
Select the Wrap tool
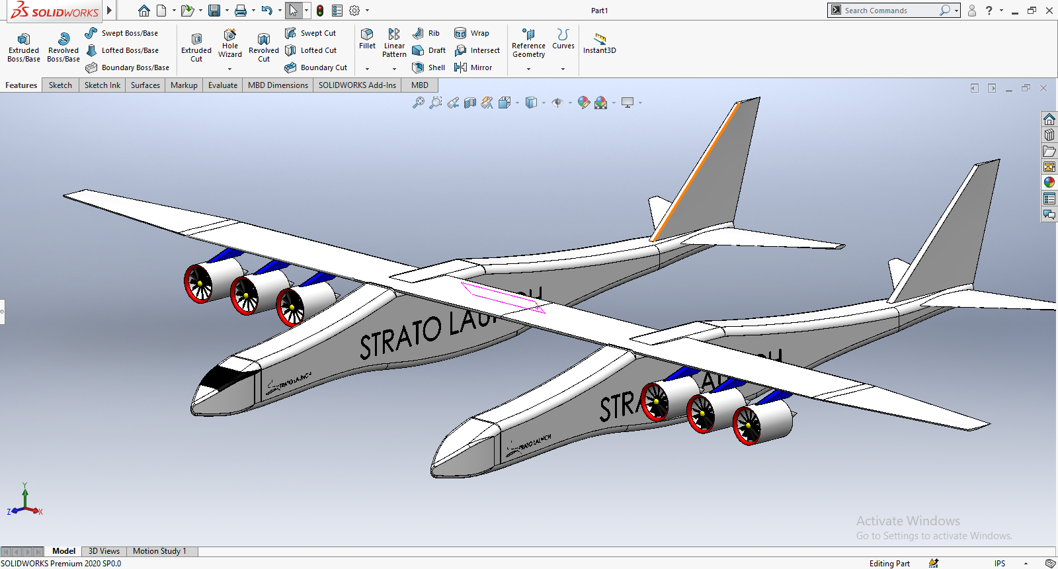471,33
